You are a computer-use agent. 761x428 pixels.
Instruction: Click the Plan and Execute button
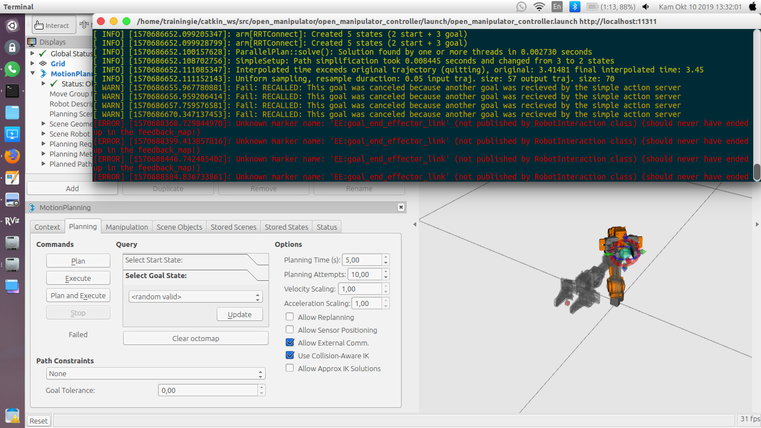point(78,295)
